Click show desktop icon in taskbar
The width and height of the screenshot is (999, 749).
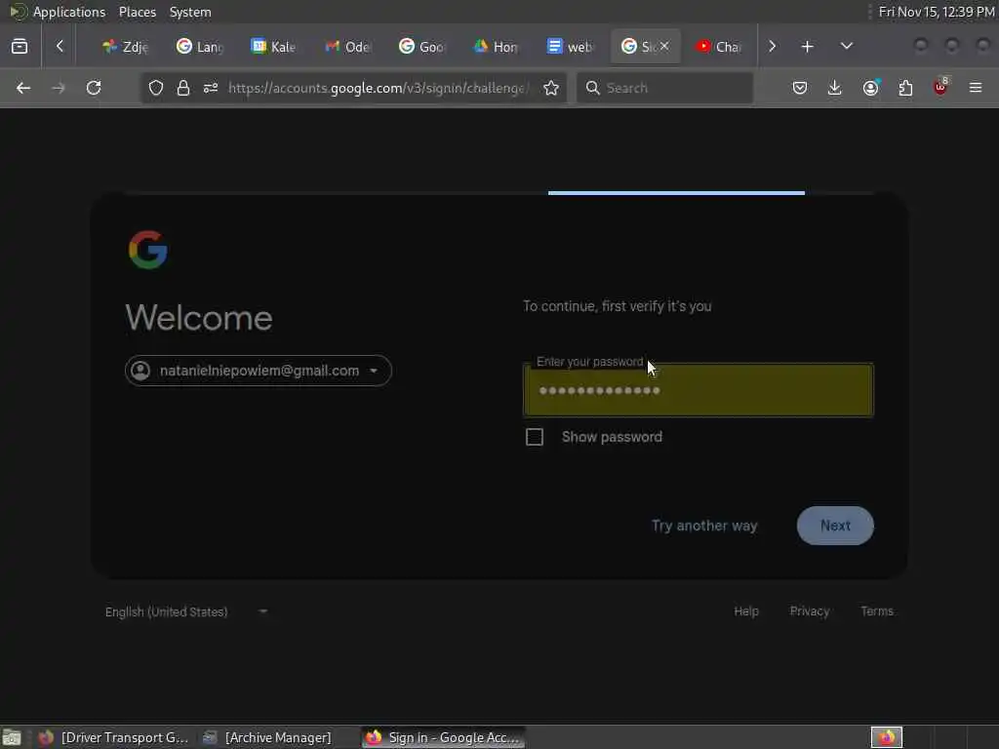tap(12, 737)
